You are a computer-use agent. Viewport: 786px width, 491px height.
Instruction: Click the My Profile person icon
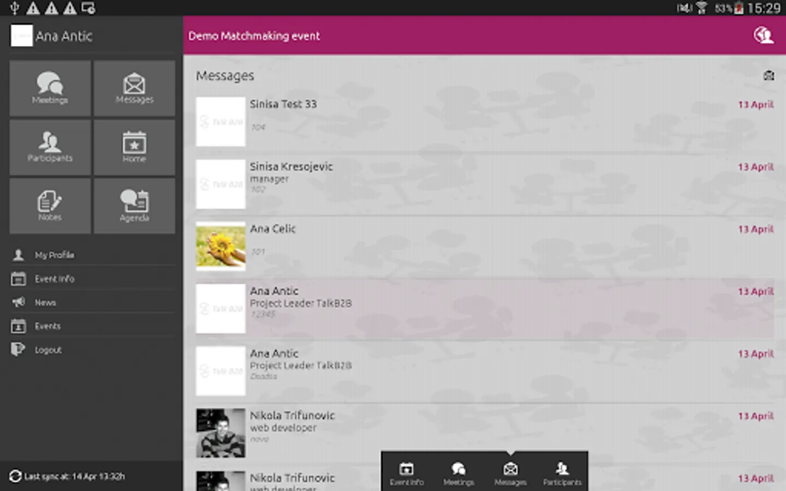(18, 255)
